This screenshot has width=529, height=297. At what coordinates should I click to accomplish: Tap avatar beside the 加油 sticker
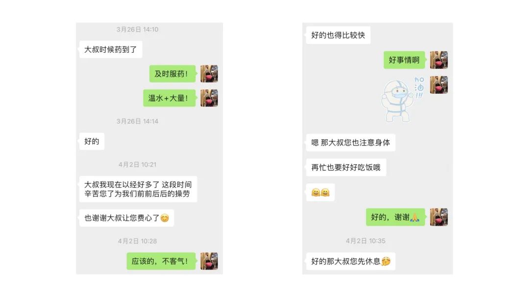[439, 85]
